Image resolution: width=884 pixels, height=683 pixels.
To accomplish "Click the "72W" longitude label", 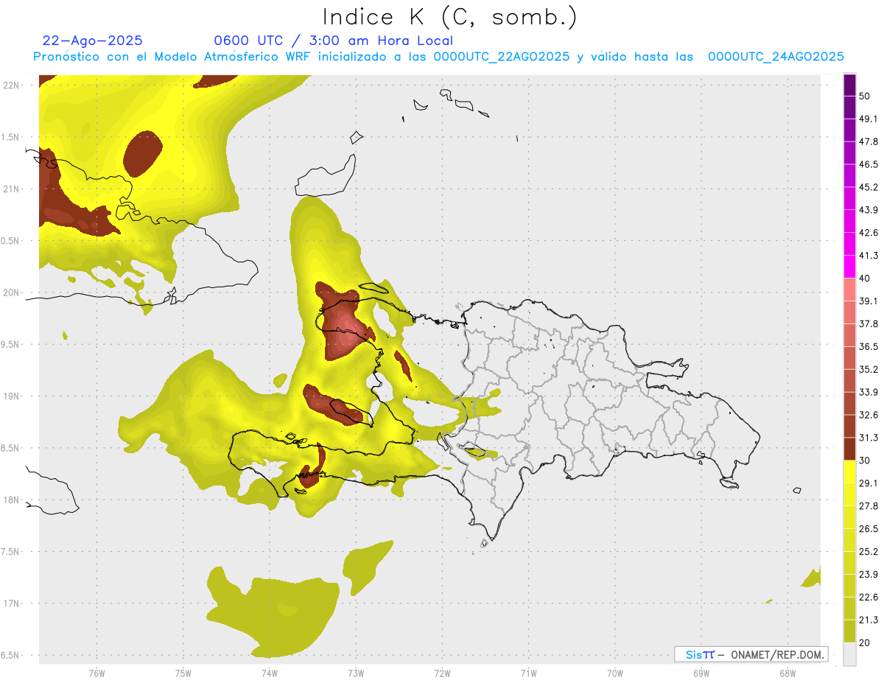I will point(442,673).
